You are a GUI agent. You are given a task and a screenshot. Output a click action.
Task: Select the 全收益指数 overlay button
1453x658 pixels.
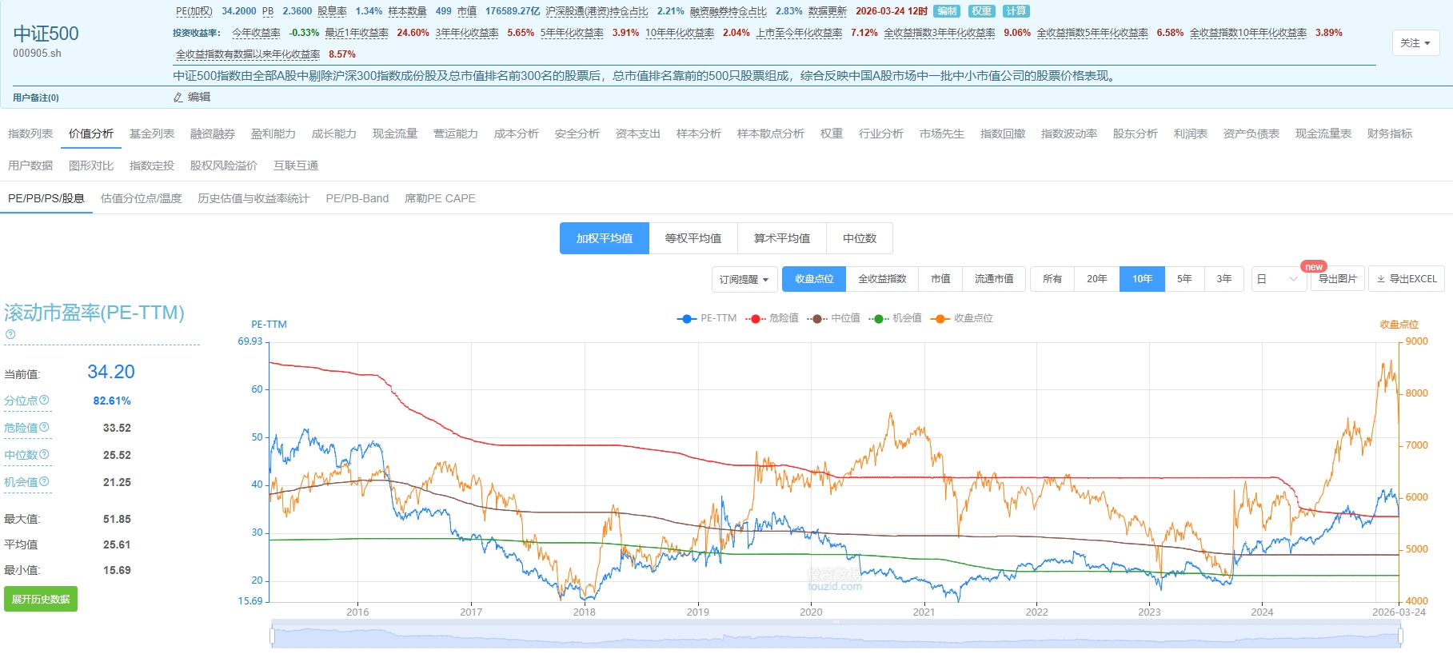coord(882,279)
